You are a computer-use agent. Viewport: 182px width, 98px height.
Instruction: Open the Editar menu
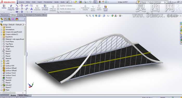28,2
